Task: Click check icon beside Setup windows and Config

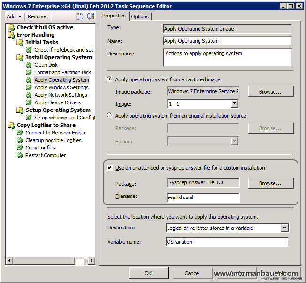Action: click(x=29, y=118)
